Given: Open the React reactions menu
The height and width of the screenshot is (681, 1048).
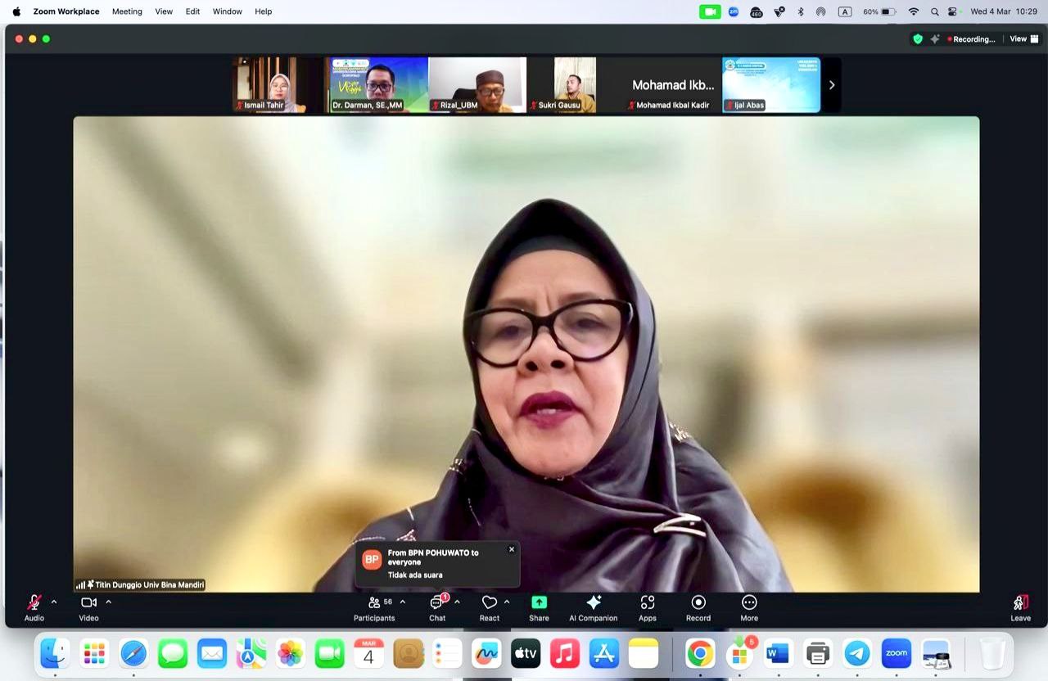Looking at the screenshot, I should 490,607.
